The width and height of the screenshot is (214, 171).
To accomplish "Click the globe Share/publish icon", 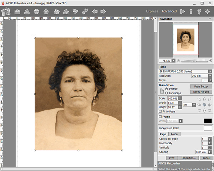I will pos(46,12).
